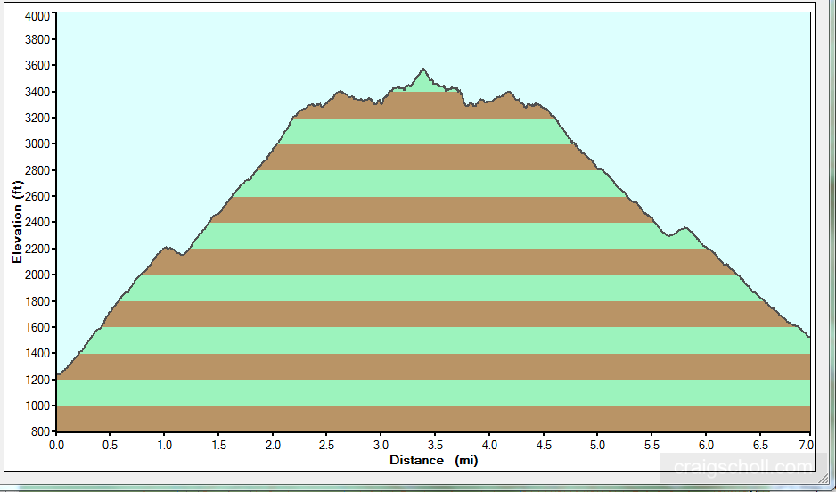This screenshot has height=492, width=836.
Task: Click the 0.0 distance tick label
Action: pyautogui.click(x=56, y=445)
